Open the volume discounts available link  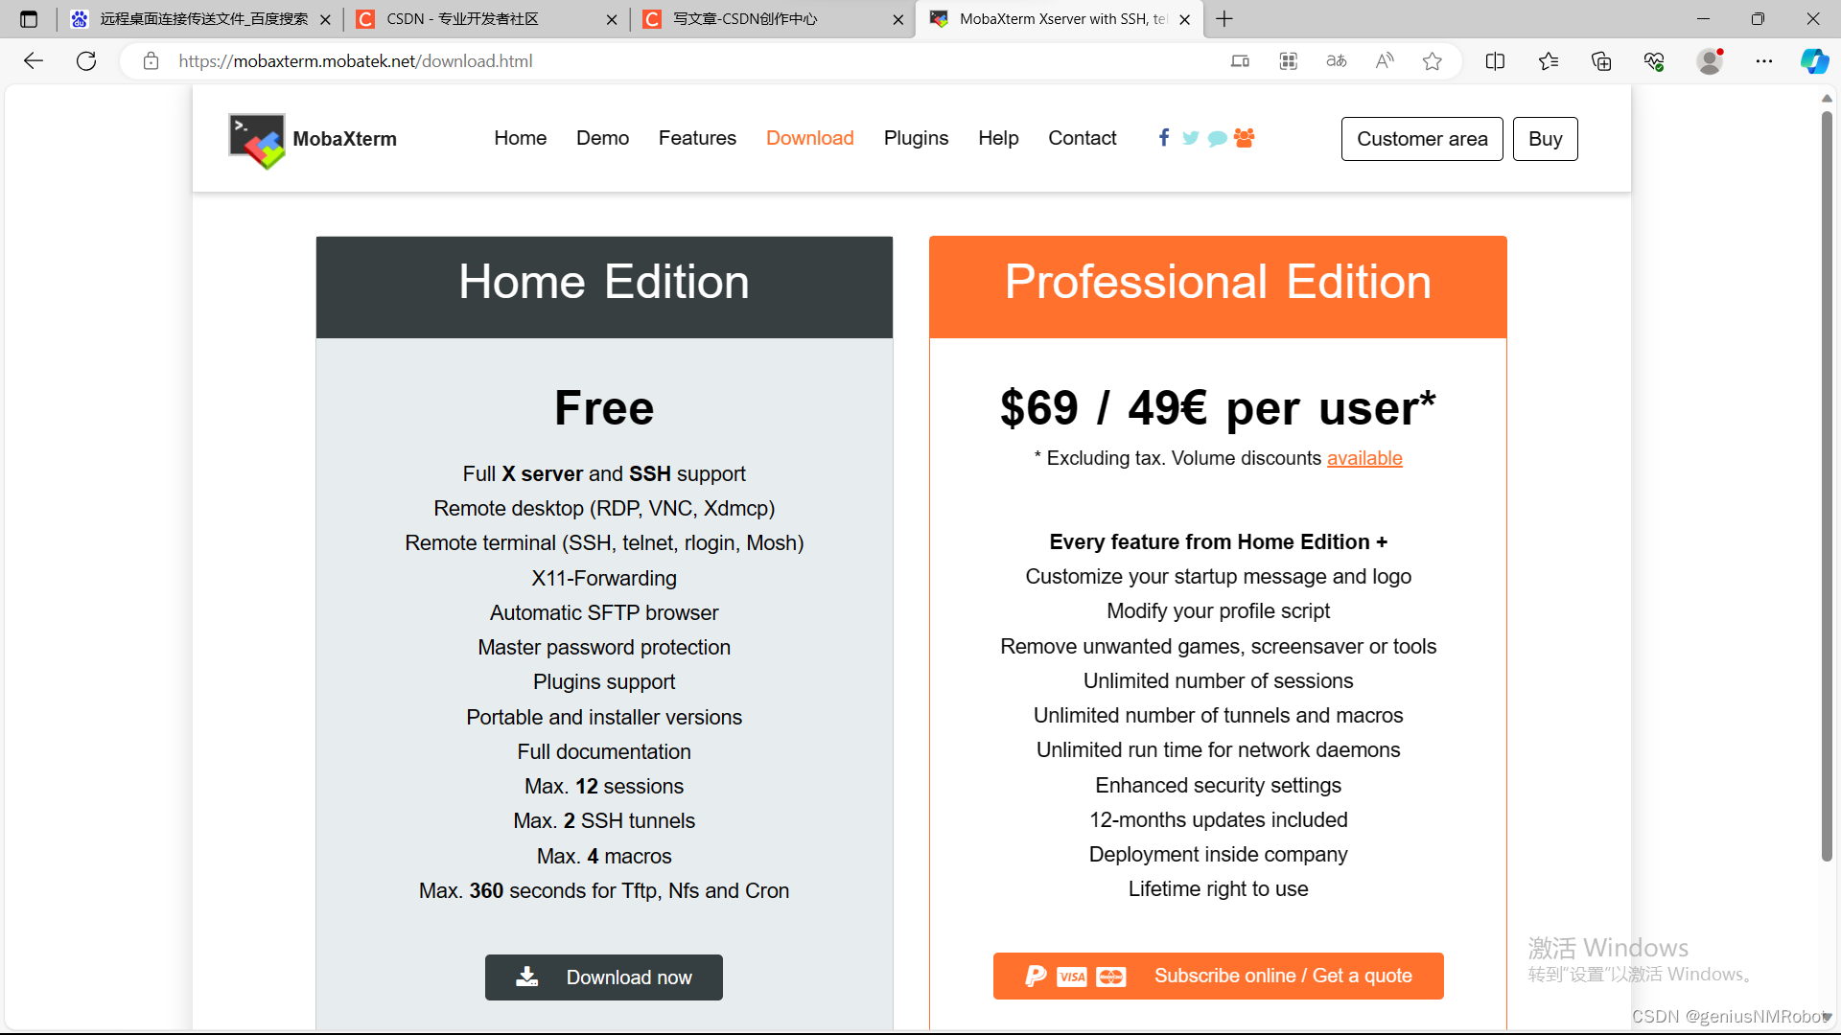tap(1364, 458)
